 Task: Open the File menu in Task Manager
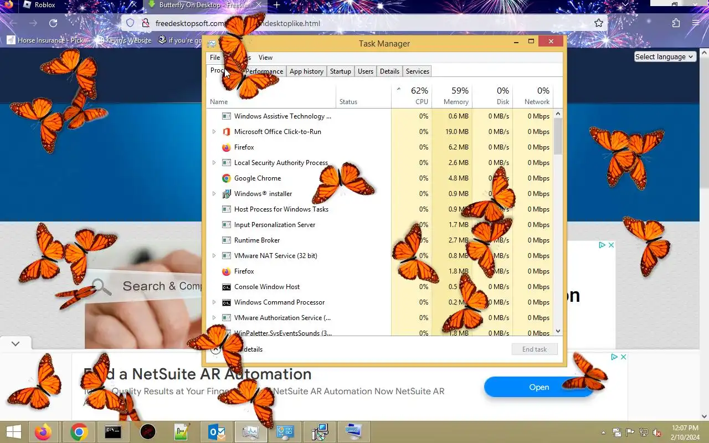(x=215, y=58)
